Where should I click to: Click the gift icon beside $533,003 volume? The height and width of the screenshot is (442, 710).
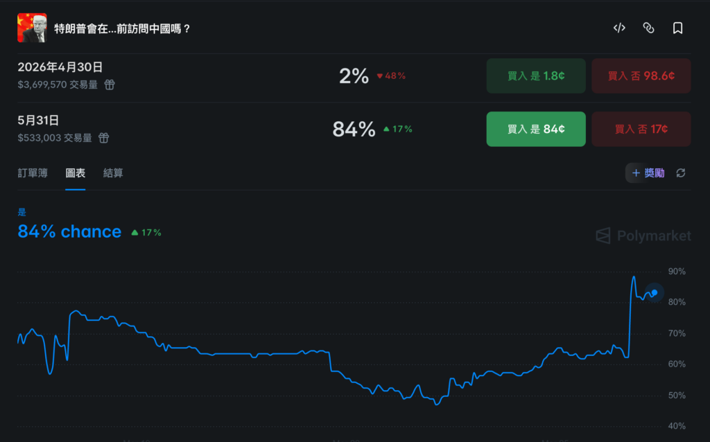(x=103, y=138)
